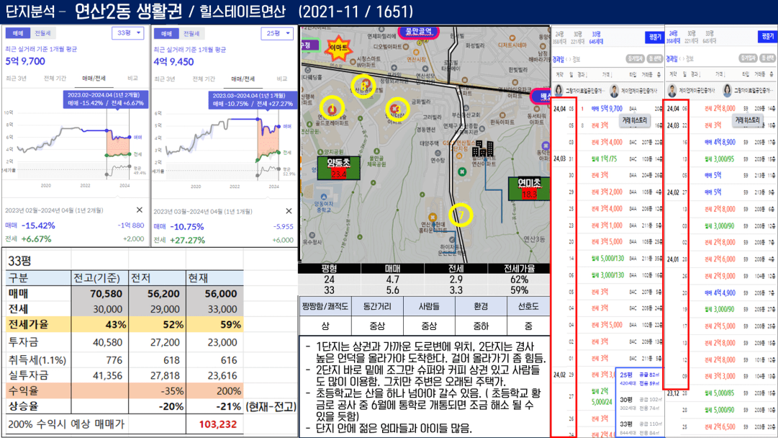Click the 영동여자중학교 school icon on map
Image resolution: width=778 pixels, height=438 pixels.
(325, 197)
